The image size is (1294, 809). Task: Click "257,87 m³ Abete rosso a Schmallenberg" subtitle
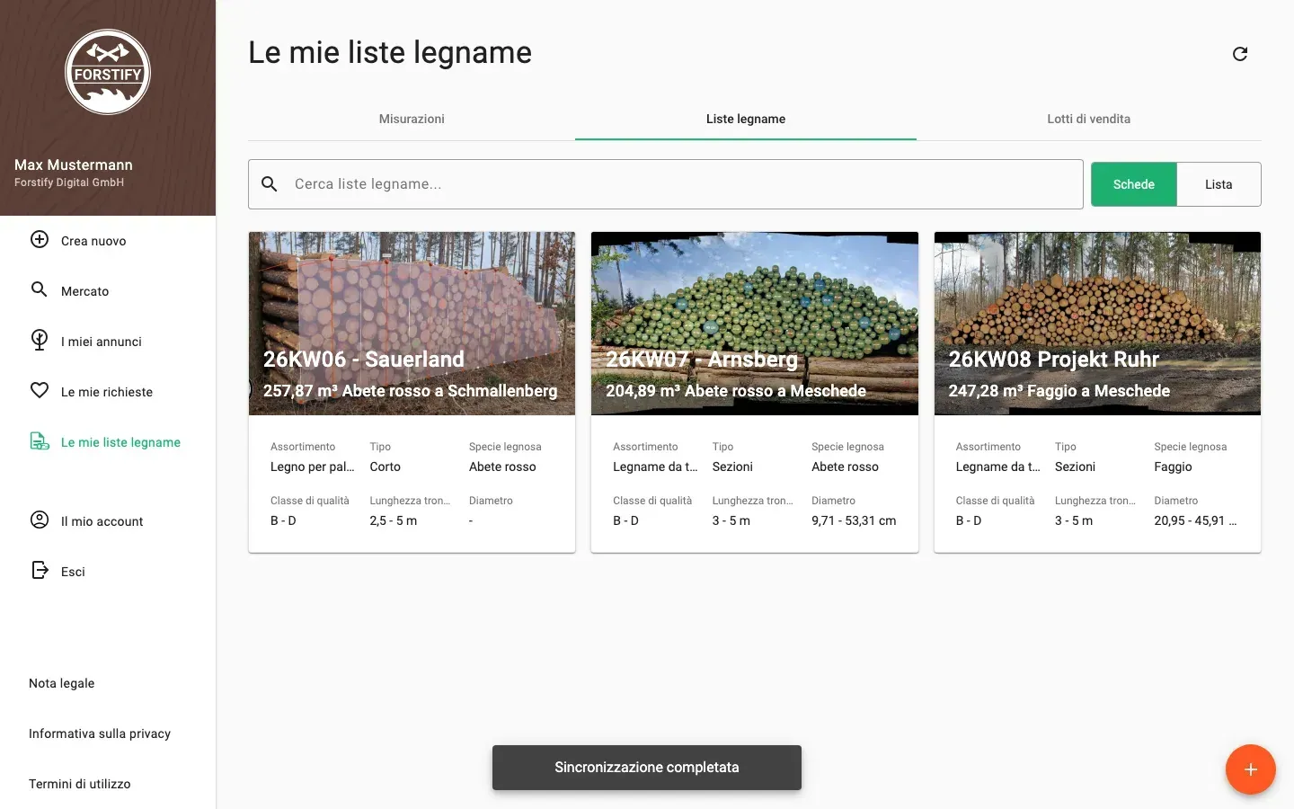(x=410, y=391)
